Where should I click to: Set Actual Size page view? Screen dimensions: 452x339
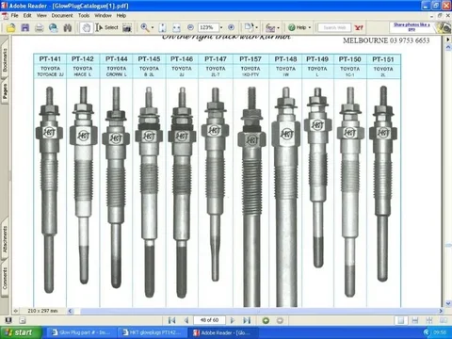(x=163, y=28)
